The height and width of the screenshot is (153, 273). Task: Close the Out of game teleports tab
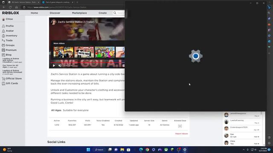coord(73,3)
